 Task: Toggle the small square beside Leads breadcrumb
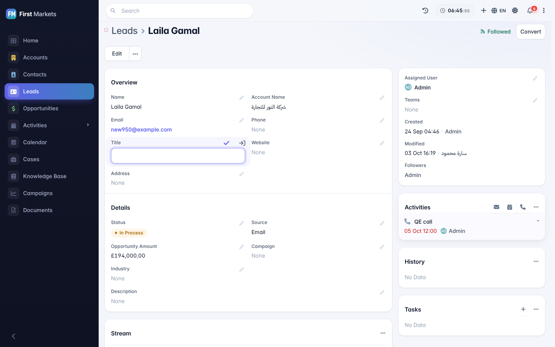click(106, 30)
